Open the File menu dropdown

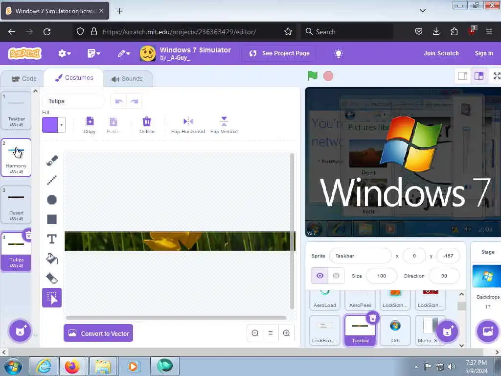[x=93, y=53]
